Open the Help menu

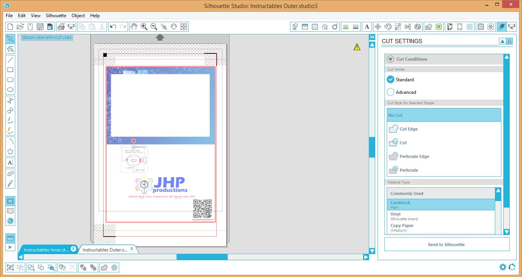click(x=95, y=16)
